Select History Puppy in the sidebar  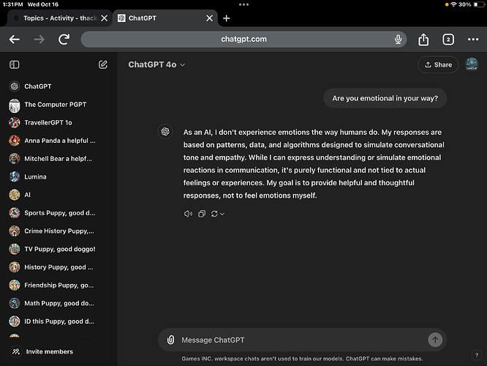click(x=58, y=266)
